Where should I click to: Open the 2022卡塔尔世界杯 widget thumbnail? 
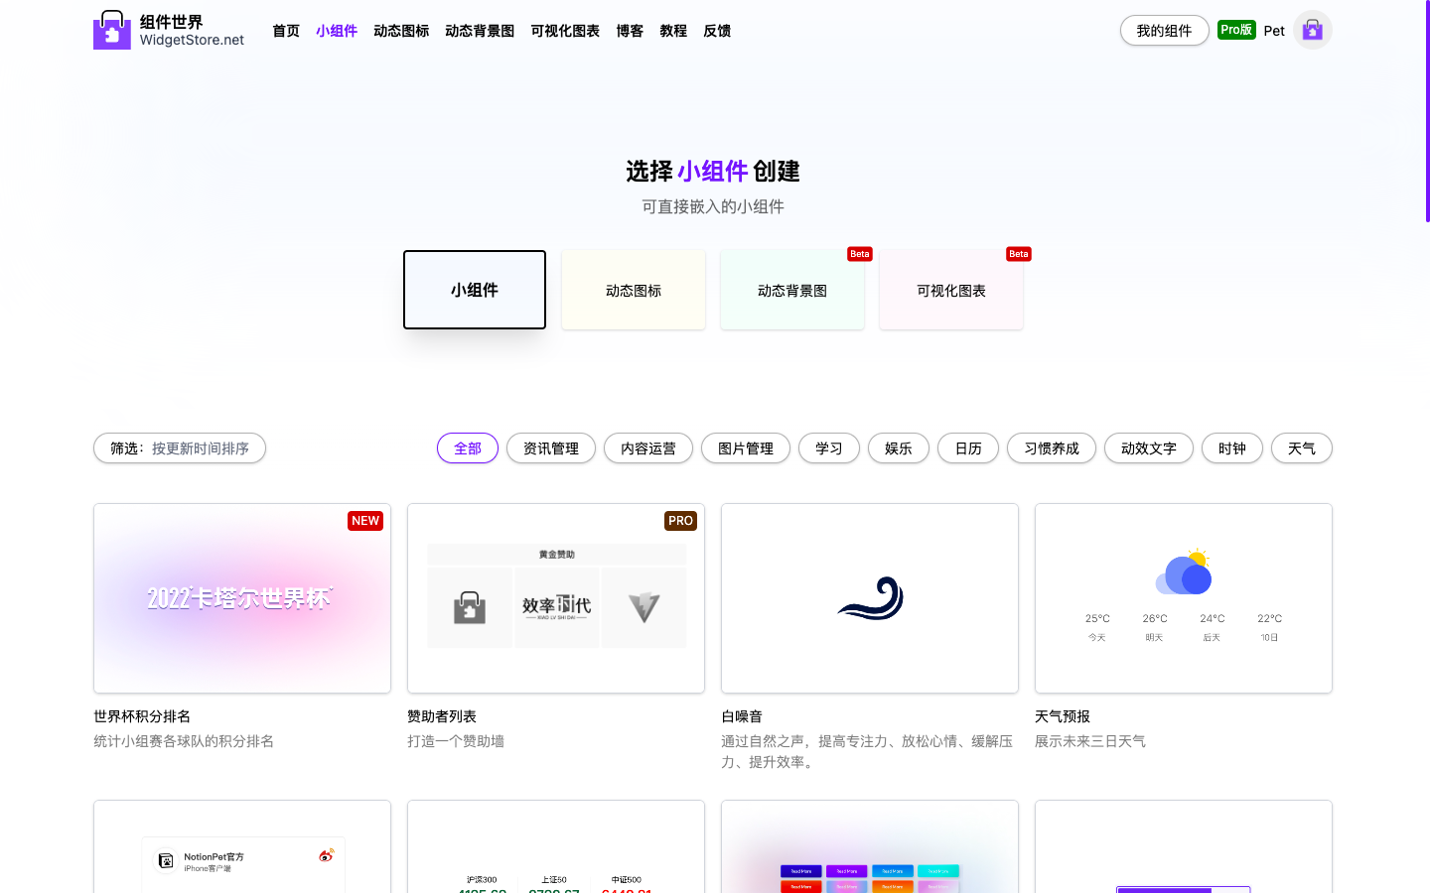[x=242, y=598]
